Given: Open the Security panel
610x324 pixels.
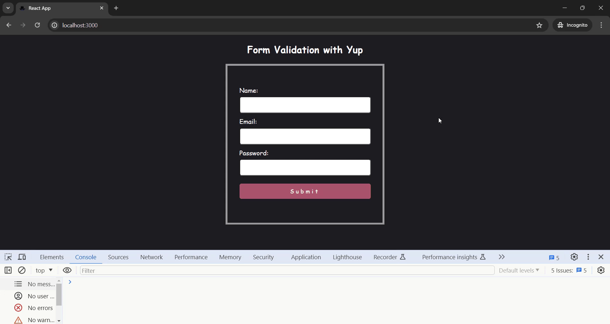Looking at the screenshot, I should tap(263, 257).
